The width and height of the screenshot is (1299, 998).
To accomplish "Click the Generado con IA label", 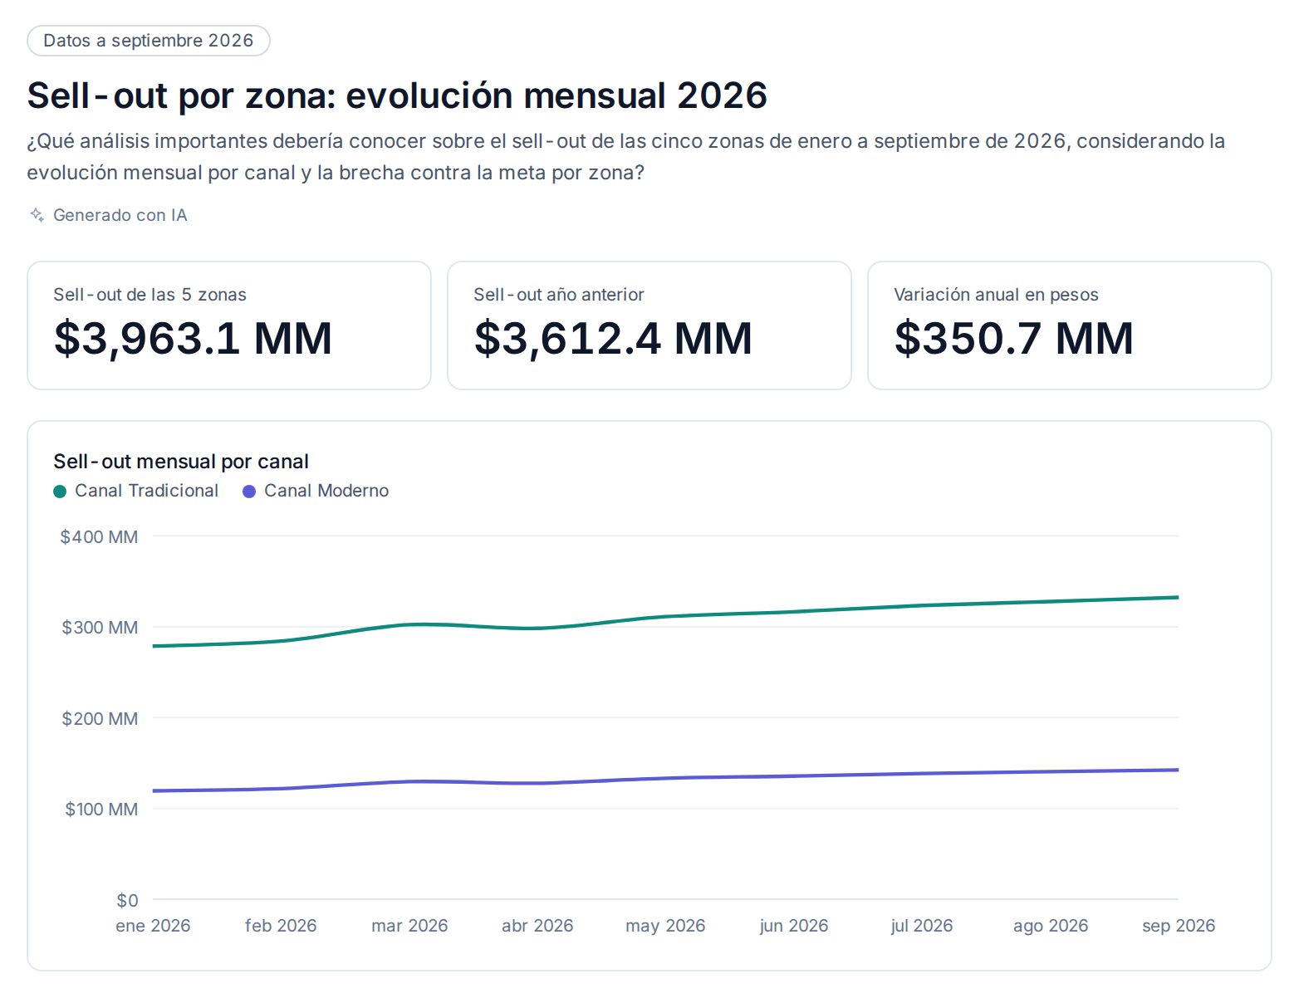I will pos(120,215).
